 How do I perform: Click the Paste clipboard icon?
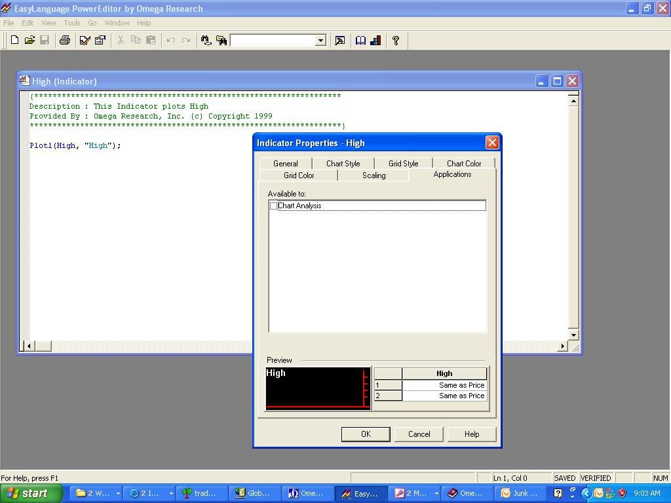click(151, 40)
